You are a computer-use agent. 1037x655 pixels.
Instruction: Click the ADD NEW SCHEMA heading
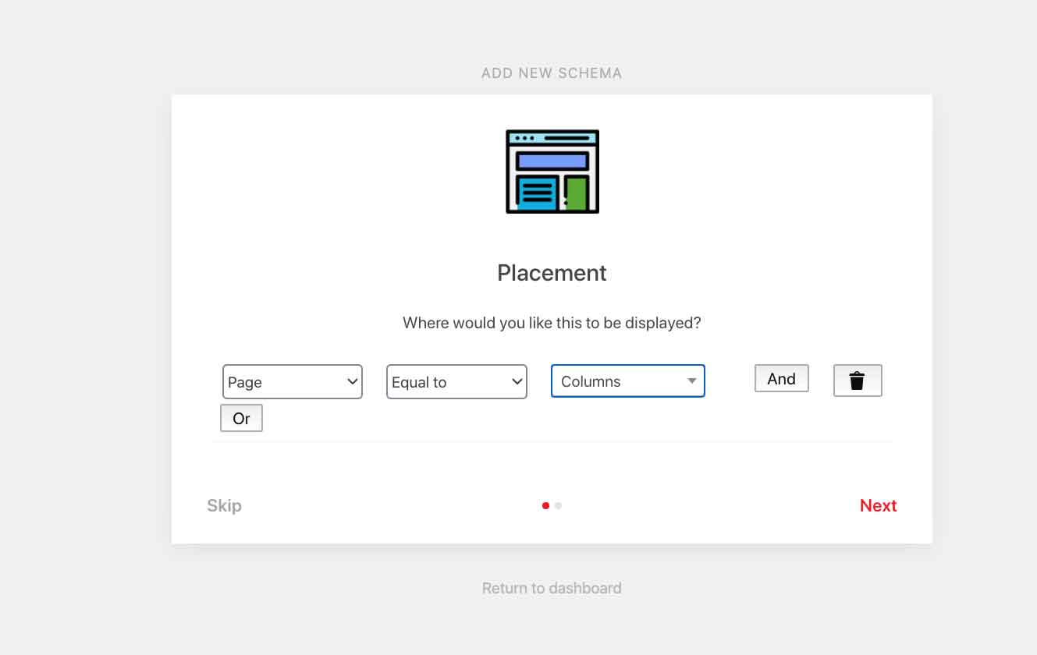click(x=552, y=73)
